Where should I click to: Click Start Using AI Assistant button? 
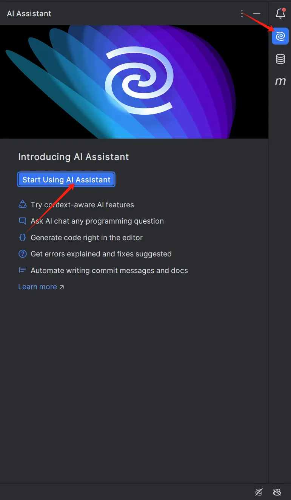66,180
